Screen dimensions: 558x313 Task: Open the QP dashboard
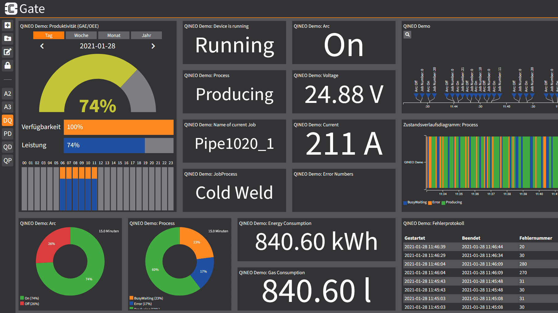7,160
